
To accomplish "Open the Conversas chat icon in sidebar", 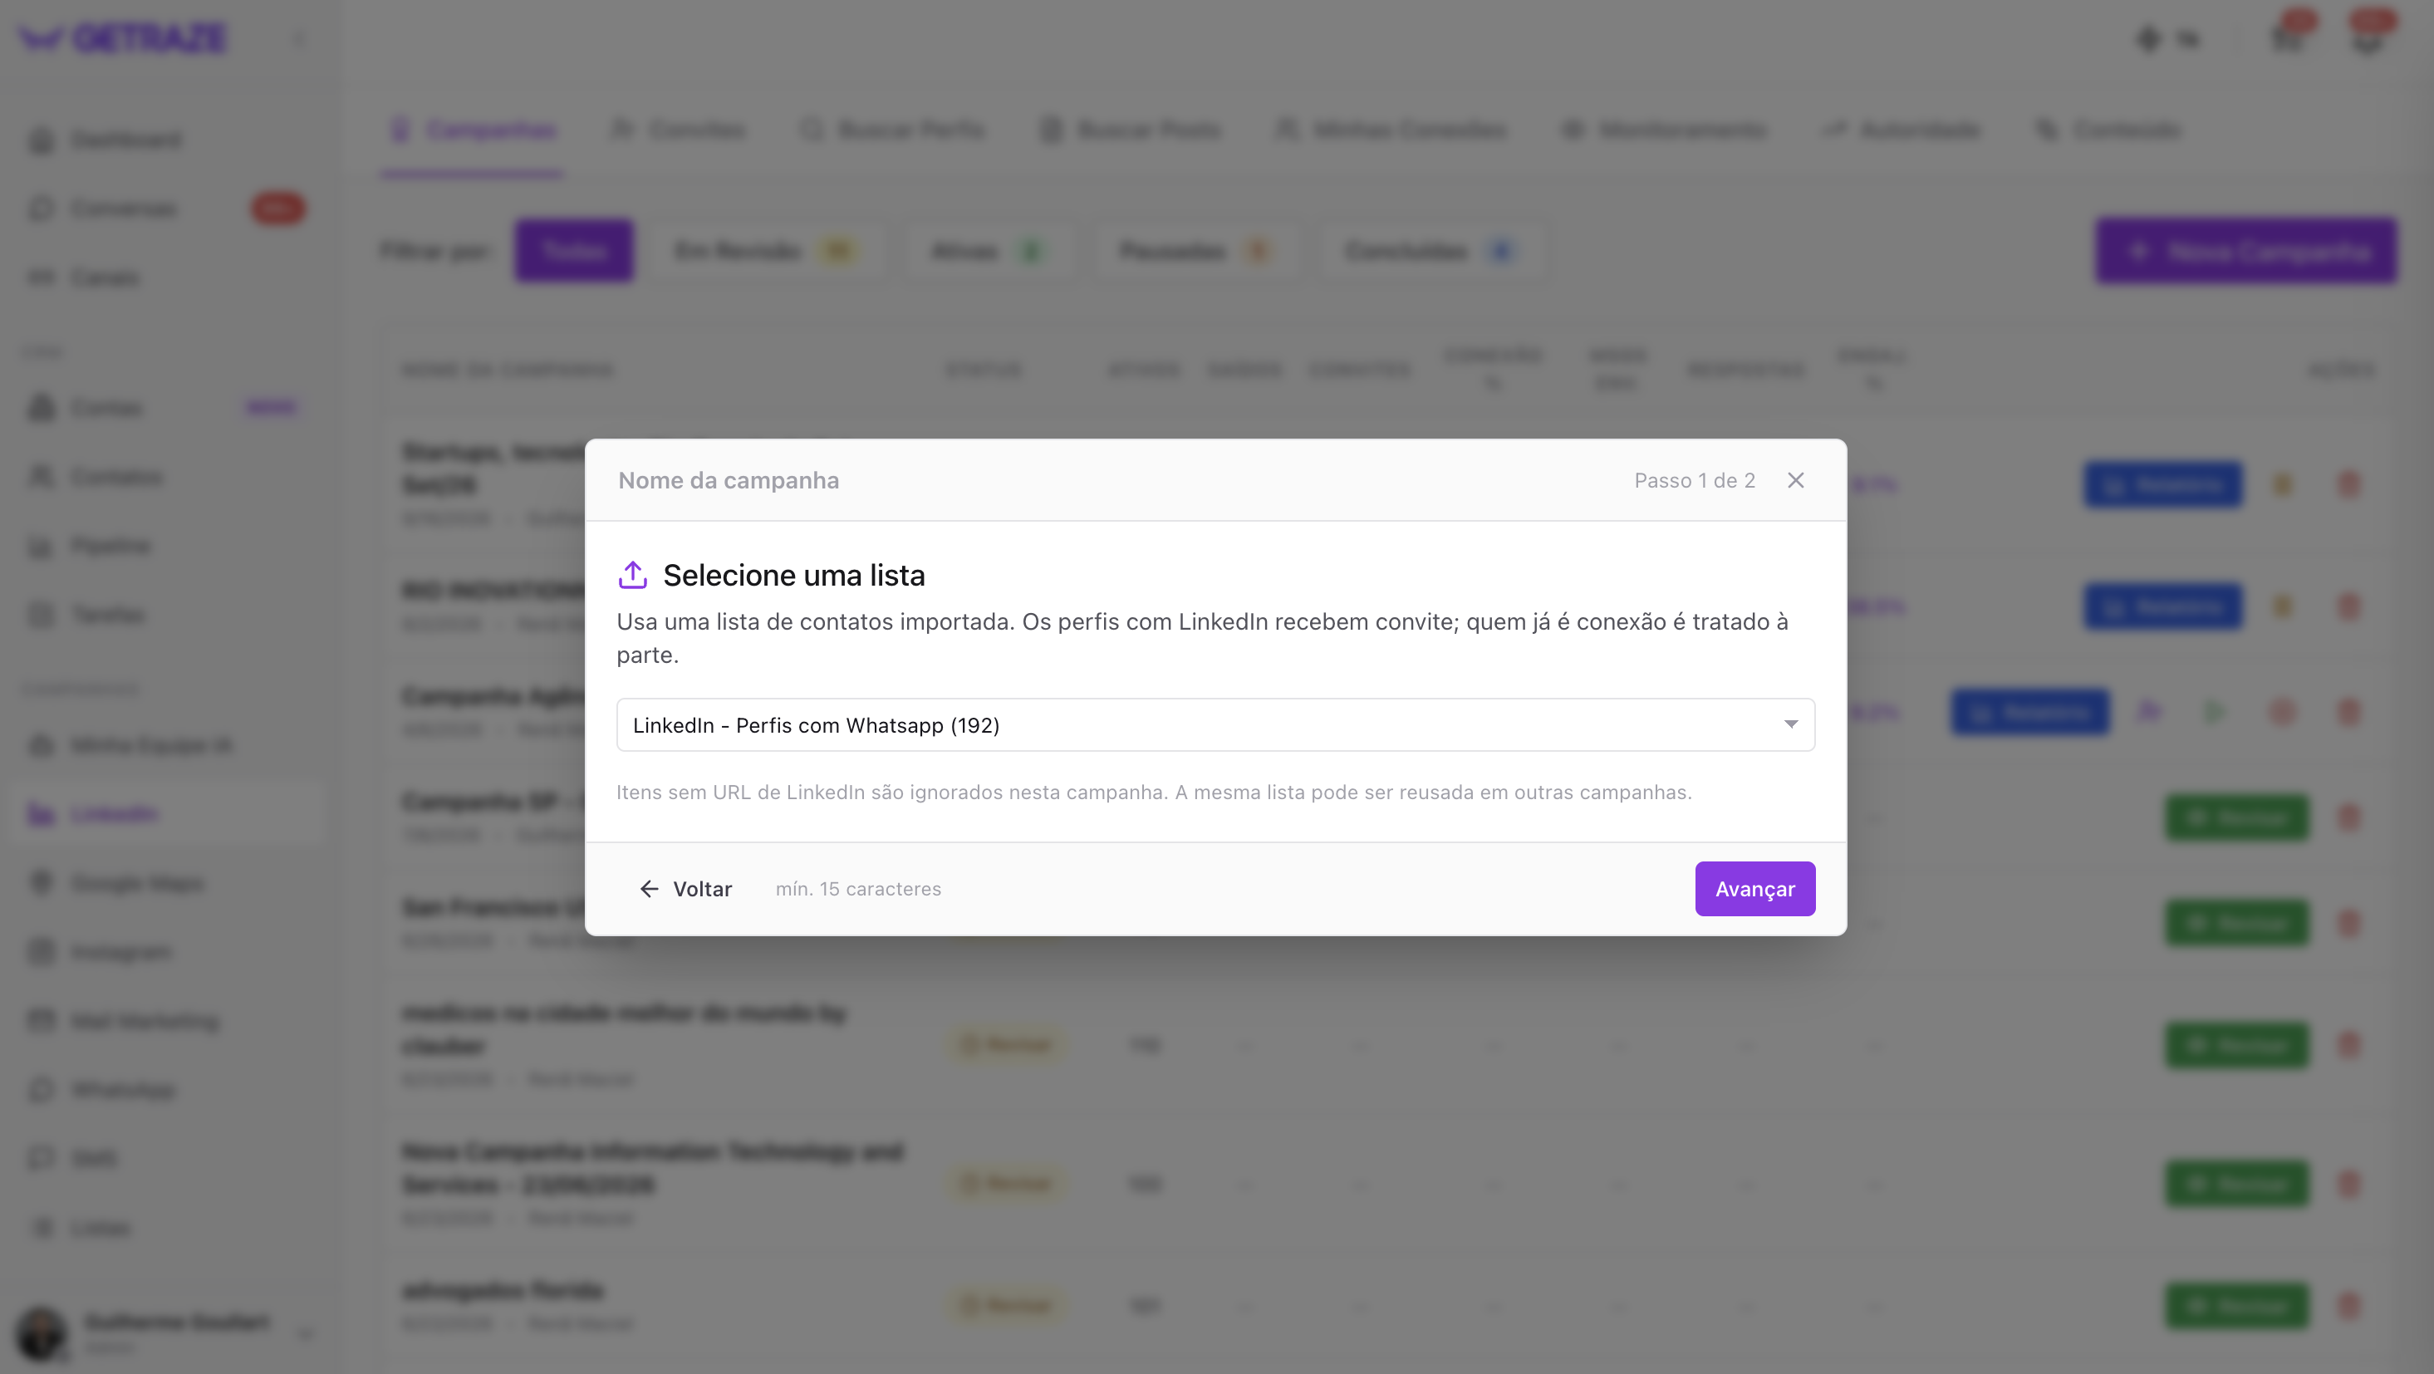I will (x=42, y=209).
